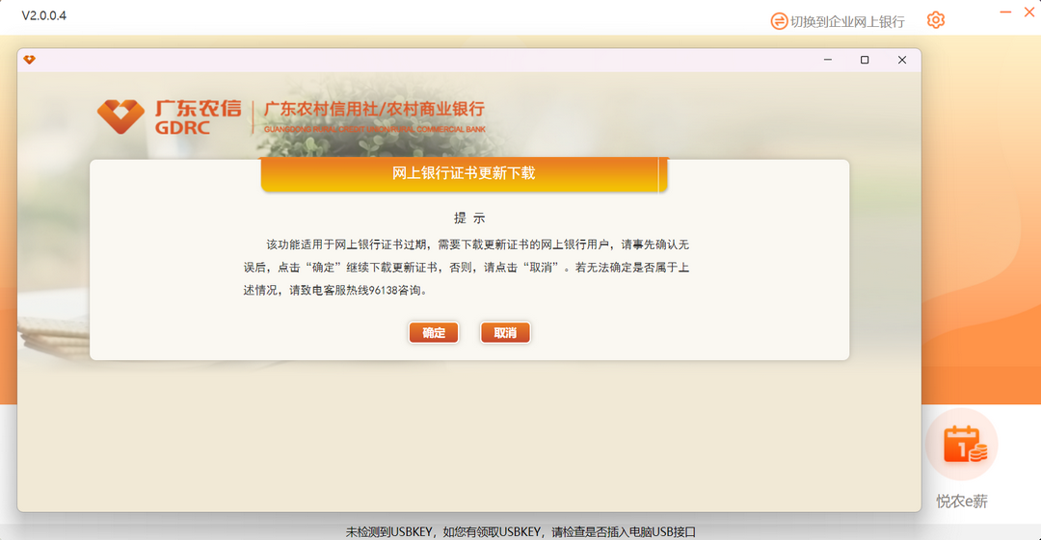
Task: Click the 提示 heading text
Action: click(x=469, y=219)
